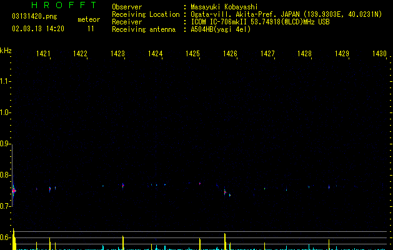Image resolution: width=393 pixels, height=250 pixels.
Task: Click the 1421 time axis label
Action: click(43, 54)
